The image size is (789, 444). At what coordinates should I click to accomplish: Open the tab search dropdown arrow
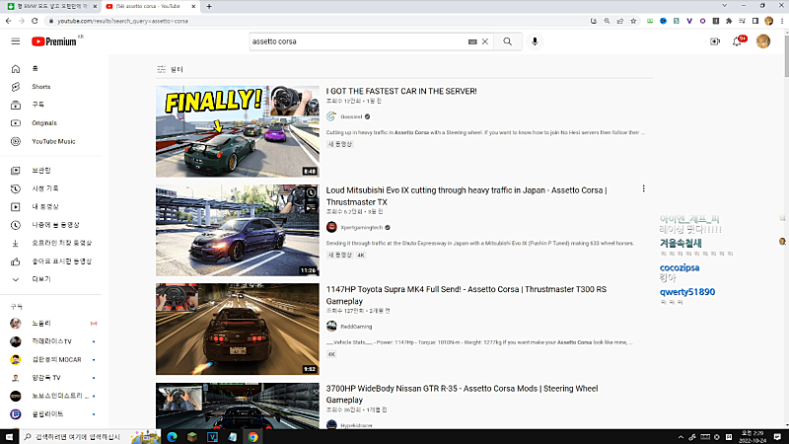tap(724, 6)
